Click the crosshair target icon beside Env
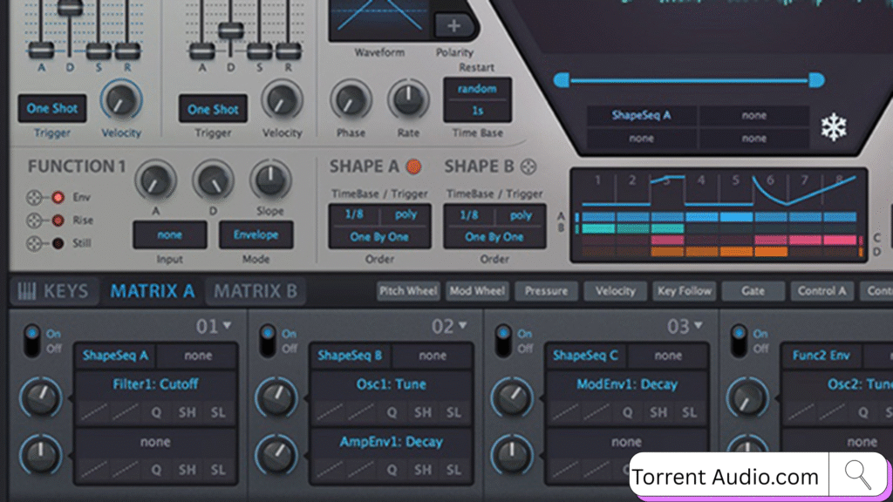 click(37, 197)
